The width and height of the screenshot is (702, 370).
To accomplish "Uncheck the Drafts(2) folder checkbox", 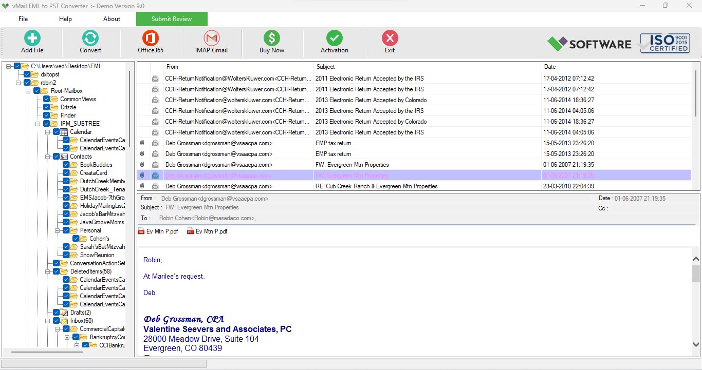I will click(57, 313).
